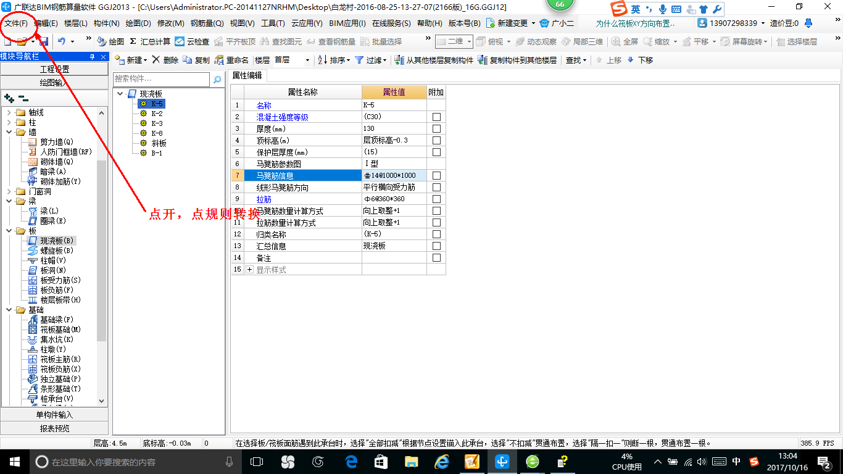The height and width of the screenshot is (474, 843).
Task: Open the 钢筋量(Q) menu
Action: point(207,23)
